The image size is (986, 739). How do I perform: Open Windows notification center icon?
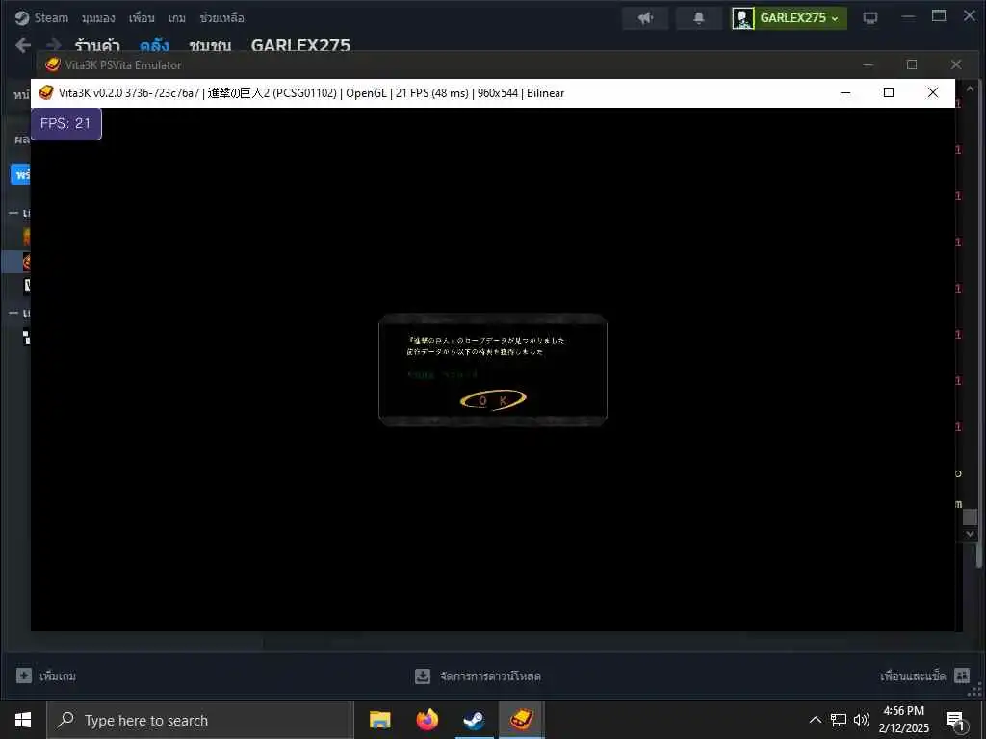[956, 720]
